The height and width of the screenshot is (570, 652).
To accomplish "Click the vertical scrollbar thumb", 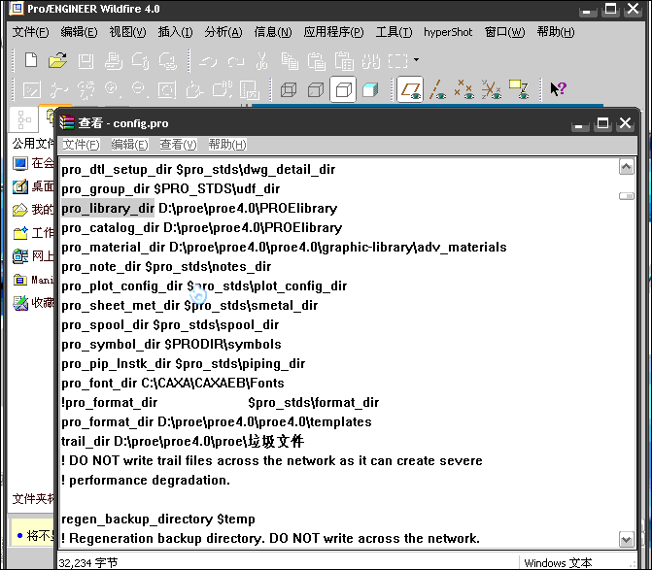I will (x=626, y=196).
